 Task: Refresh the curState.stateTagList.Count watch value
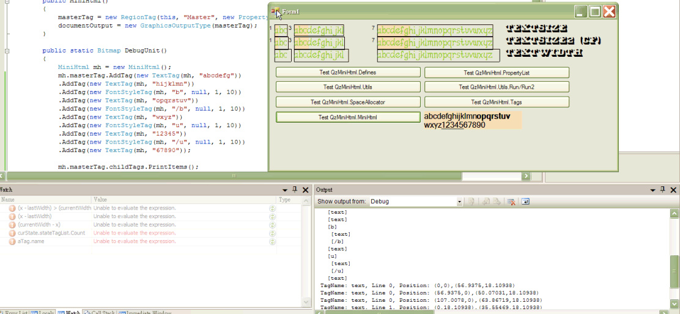tap(273, 233)
